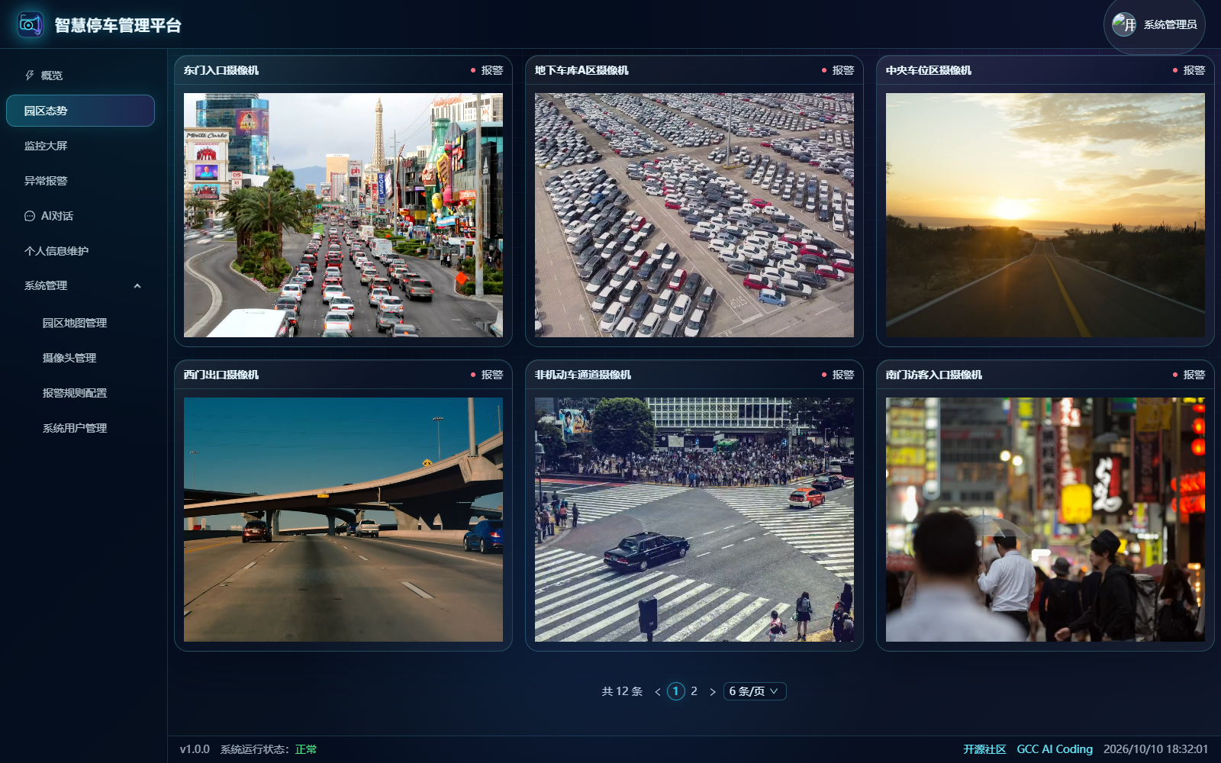The width and height of the screenshot is (1221, 763).
Task: Open the AI对话 menu item
Action: [x=80, y=216]
